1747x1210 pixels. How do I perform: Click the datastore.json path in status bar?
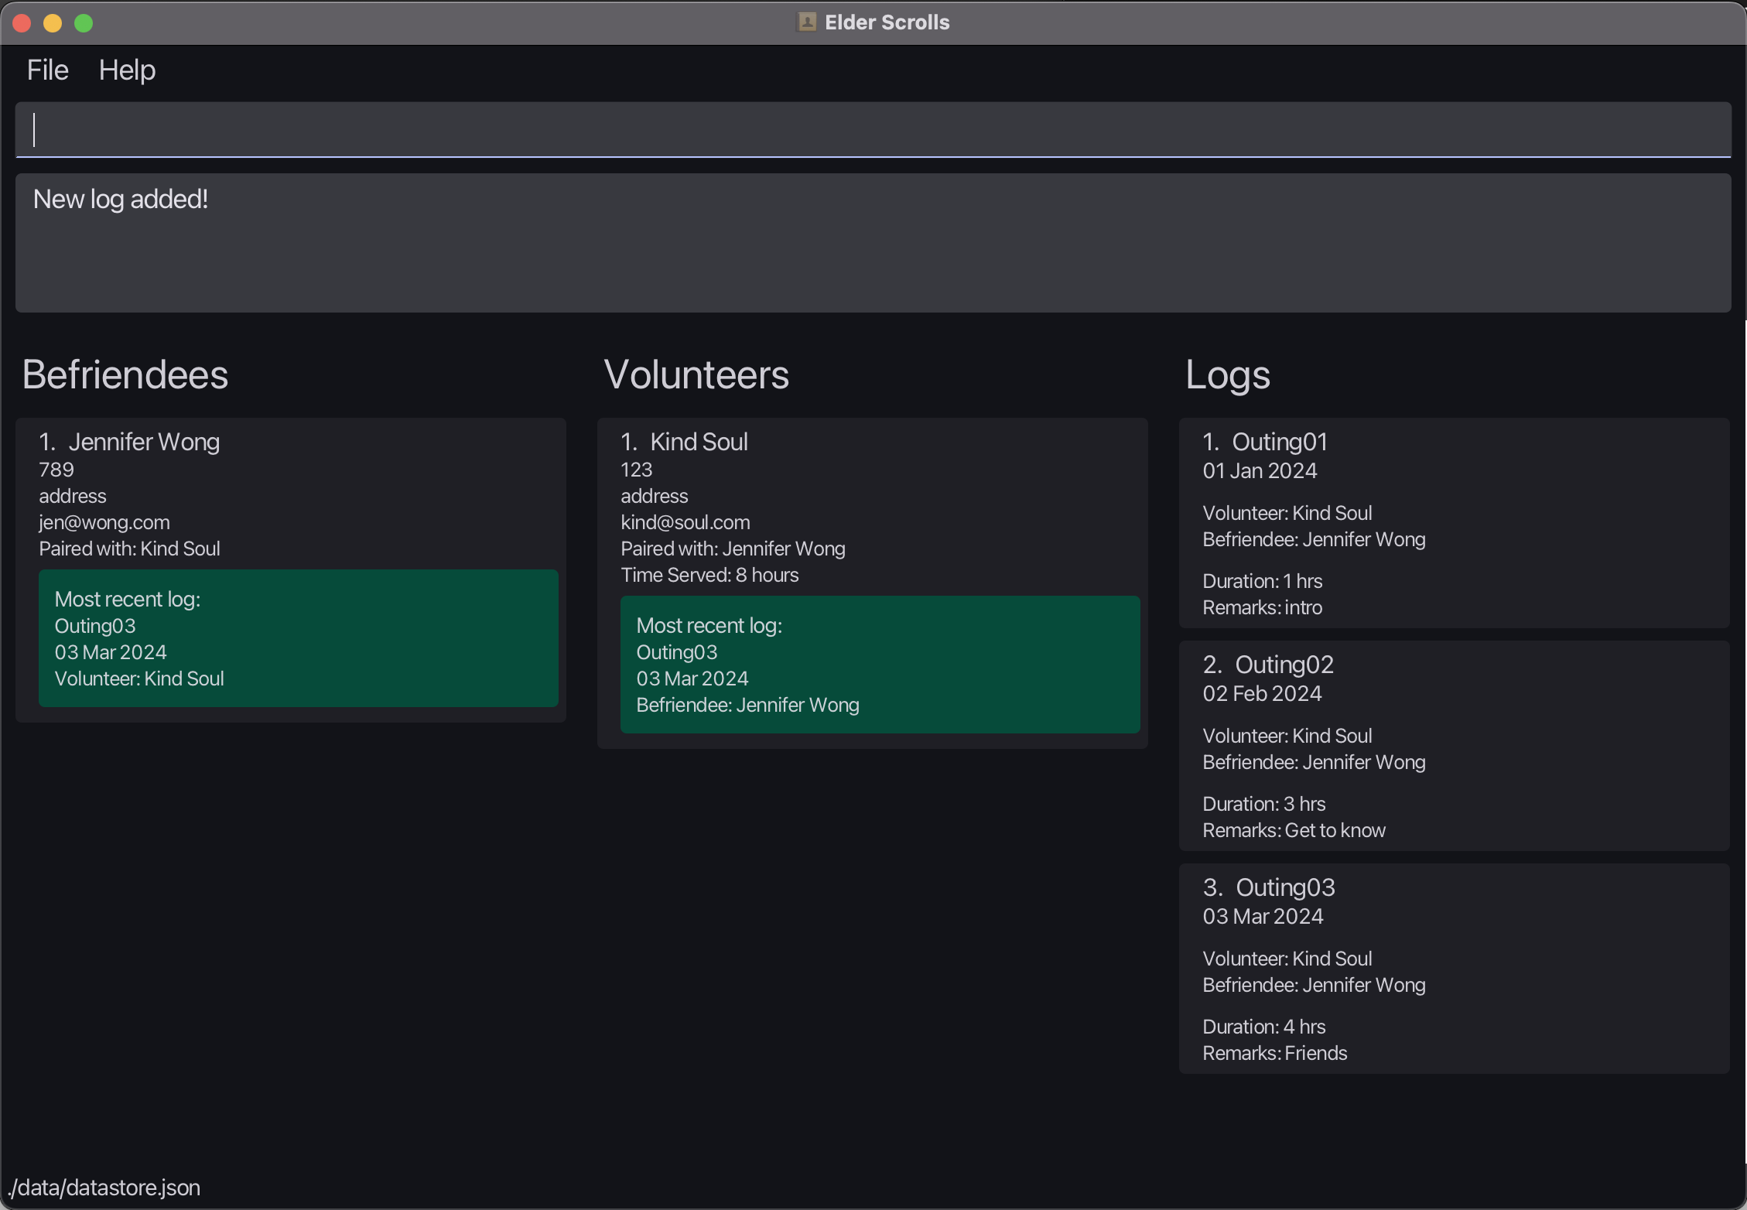coord(105,1188)
